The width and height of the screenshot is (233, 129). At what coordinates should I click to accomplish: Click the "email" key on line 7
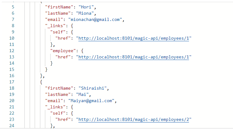click(x=54, y=20)
